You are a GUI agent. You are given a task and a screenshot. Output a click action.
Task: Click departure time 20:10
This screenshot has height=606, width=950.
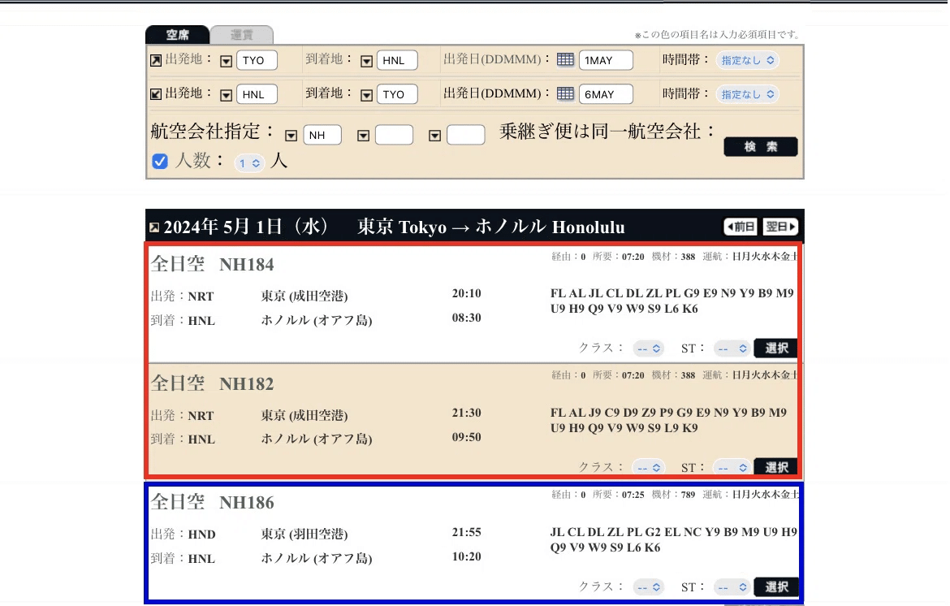click(x=467, y=293)
